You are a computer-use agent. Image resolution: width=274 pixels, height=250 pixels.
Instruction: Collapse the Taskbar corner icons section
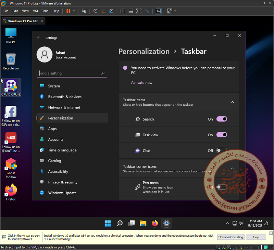pyautogui.click(x=233, y=169)
